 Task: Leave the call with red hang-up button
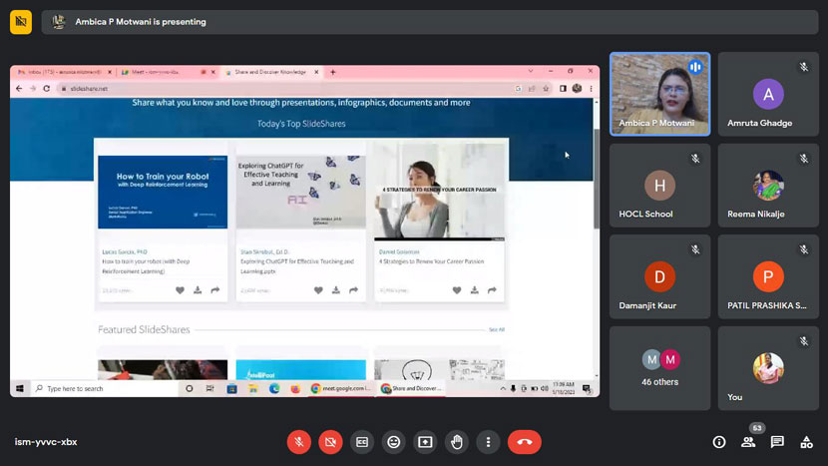[525, 442]
